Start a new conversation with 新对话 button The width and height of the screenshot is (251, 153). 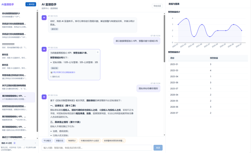point(31,4)
